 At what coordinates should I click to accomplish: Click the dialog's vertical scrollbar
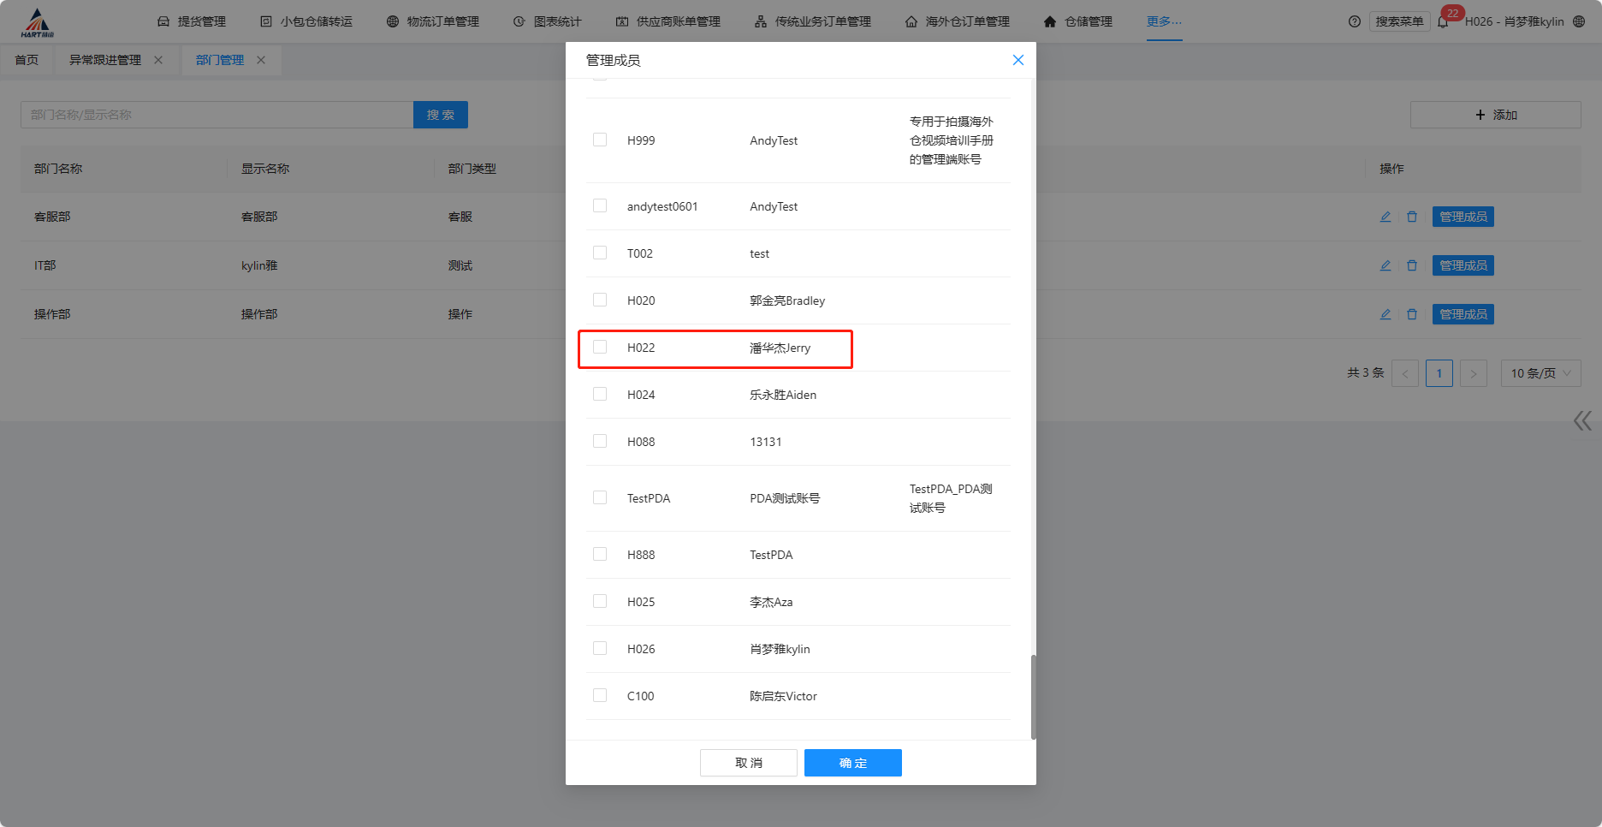coord(1033,696)
